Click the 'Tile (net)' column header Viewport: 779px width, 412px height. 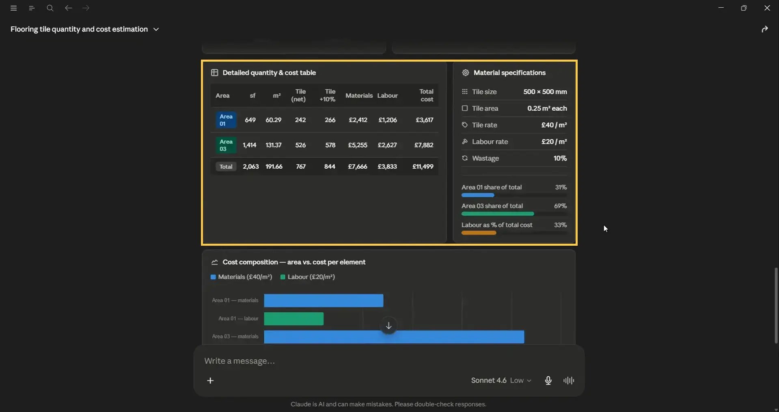pos(298,95)
